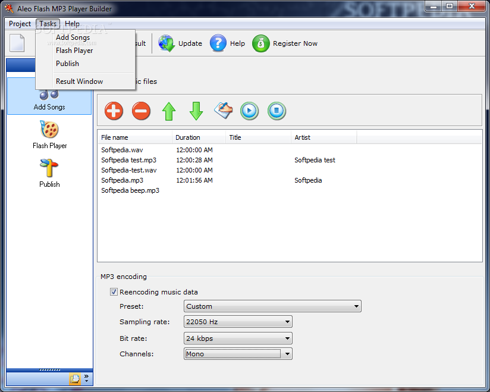The image size is (490, 392).
Task: Open the Help menu in menu bar
Action: (72, 24)
